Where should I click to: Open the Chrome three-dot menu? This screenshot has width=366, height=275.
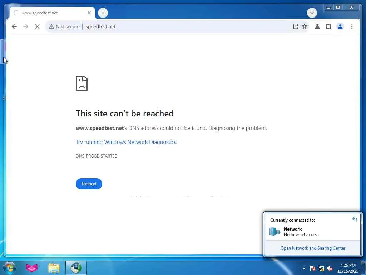(x=352, y=26)
